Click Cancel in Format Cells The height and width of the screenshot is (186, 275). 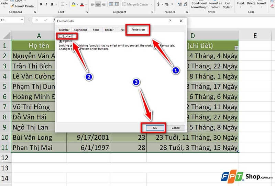[176, 128]
